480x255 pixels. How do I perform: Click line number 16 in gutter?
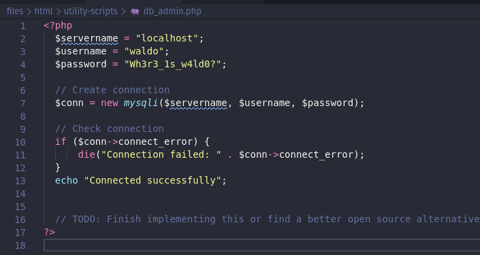point(20,220)
